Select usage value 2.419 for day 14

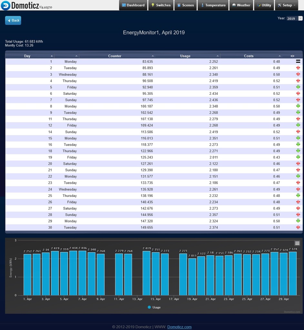coord(214,132)
